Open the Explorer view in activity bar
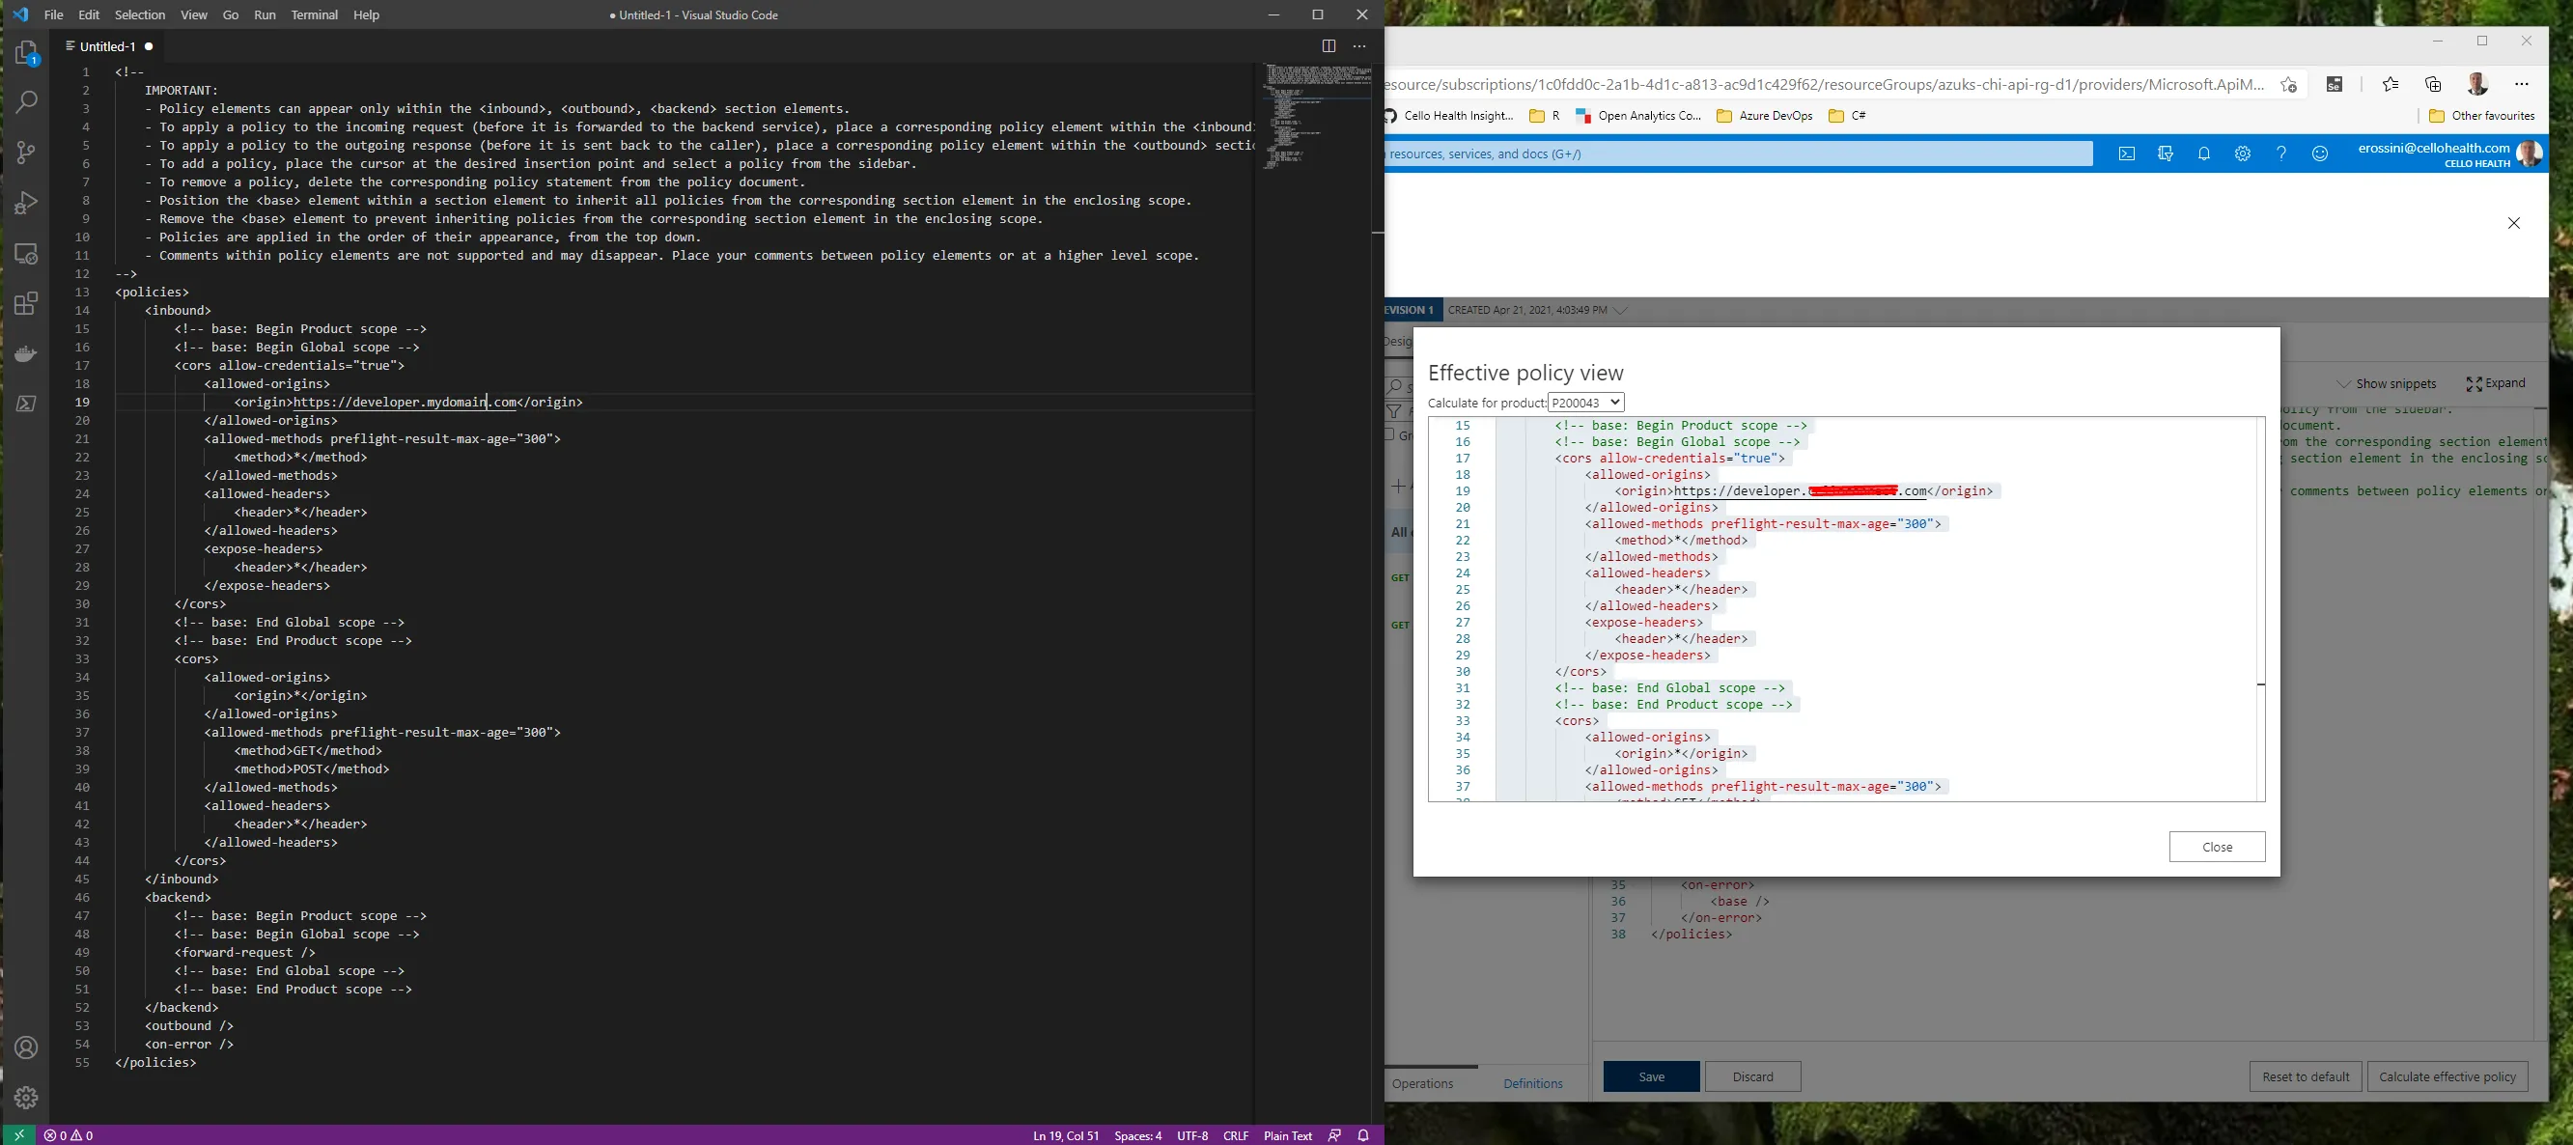The height and width of the screenshot is (1145, 2573). tap(27, 53)
